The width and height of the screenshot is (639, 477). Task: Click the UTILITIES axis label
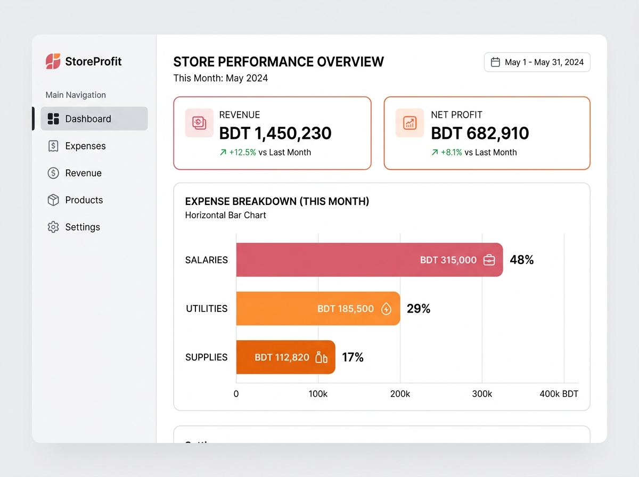[207, 309]
